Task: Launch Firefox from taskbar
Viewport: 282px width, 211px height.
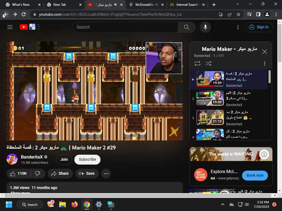Action: [x=74, y=204]
